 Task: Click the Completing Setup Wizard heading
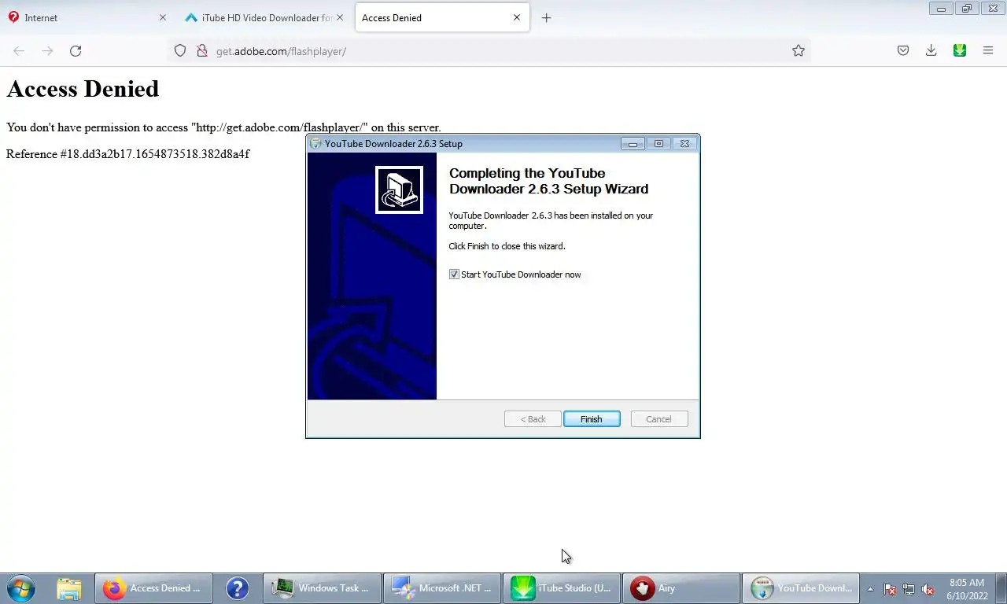[x=548, y=181]
